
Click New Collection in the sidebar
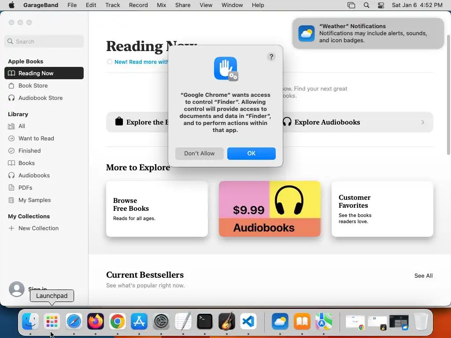point(44,228)
